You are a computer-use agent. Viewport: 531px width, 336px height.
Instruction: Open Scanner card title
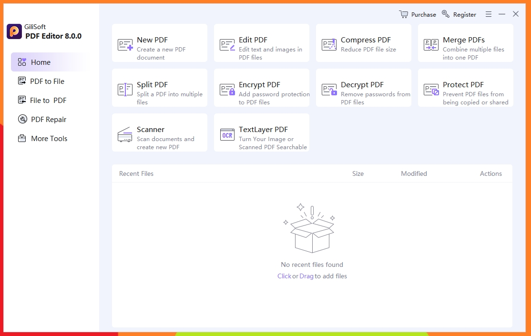150,129
